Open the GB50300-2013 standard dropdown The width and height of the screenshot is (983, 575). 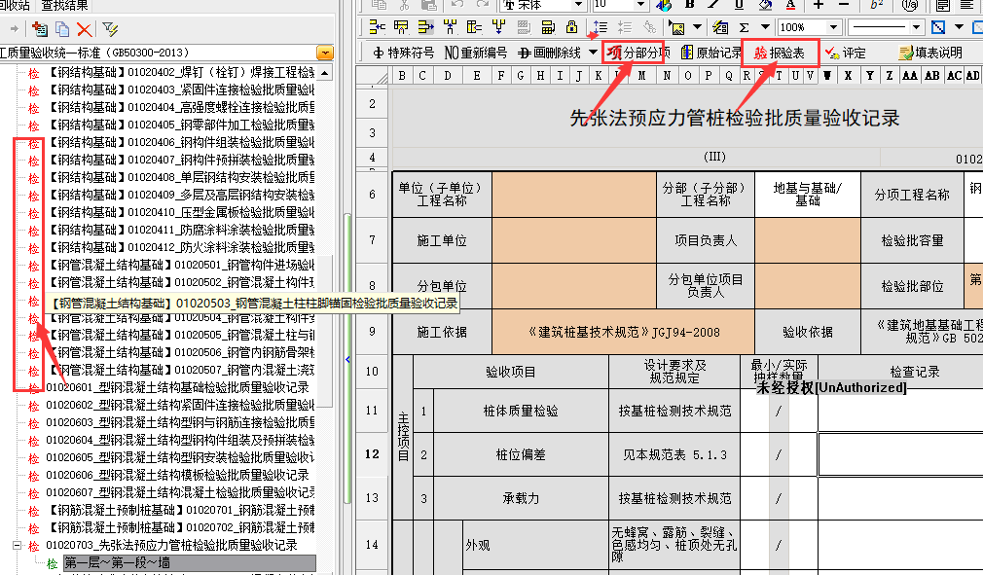click(324, 52)
